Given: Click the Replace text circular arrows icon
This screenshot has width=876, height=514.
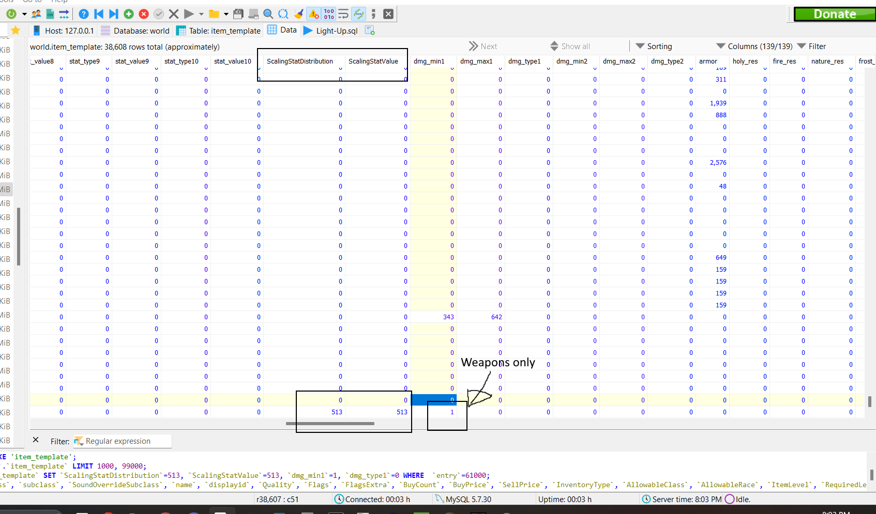Looking at the screenshot, I should pos(283,14).
